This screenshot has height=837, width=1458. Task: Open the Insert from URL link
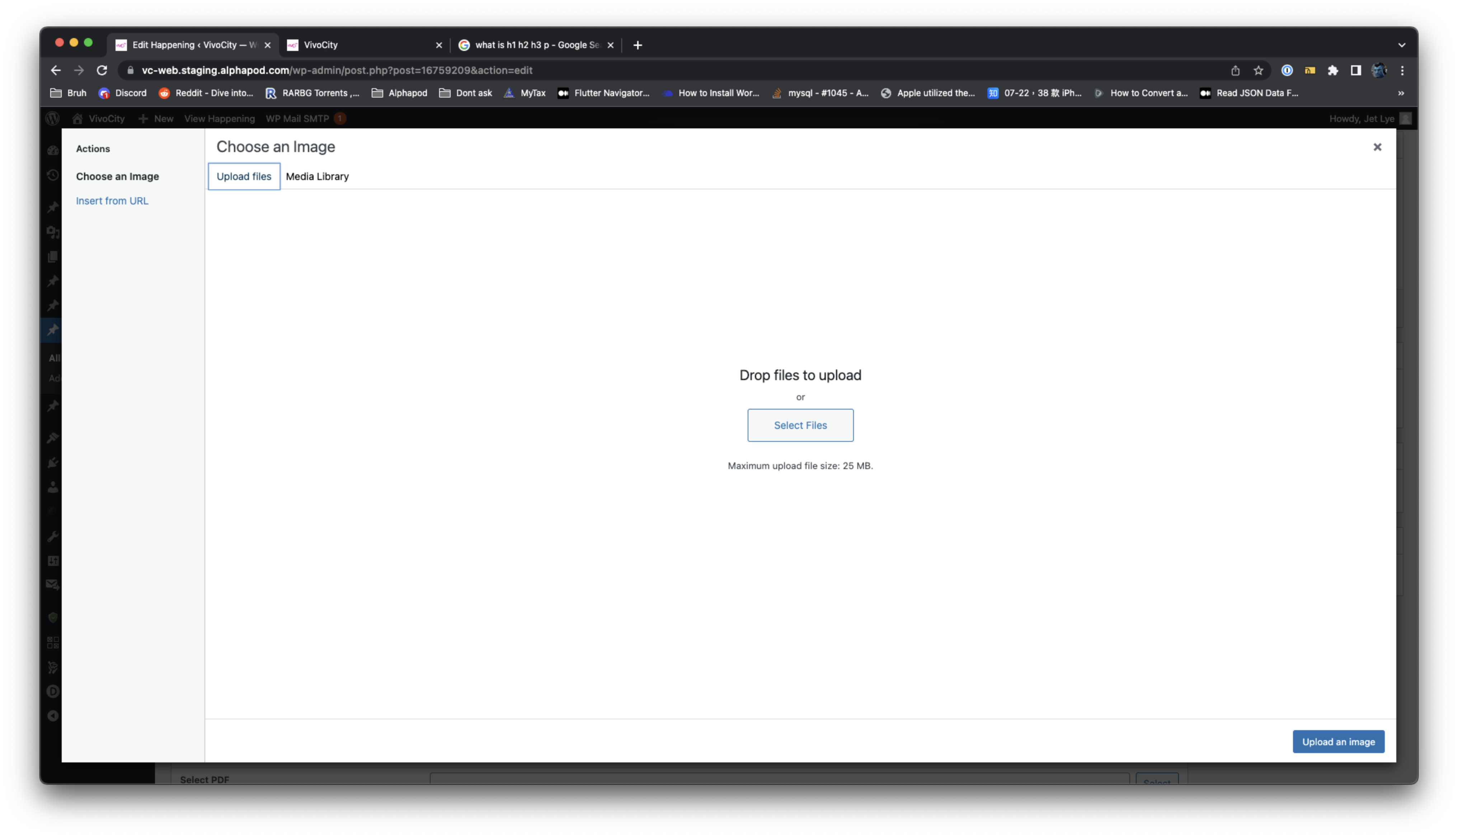coord(112,200)
